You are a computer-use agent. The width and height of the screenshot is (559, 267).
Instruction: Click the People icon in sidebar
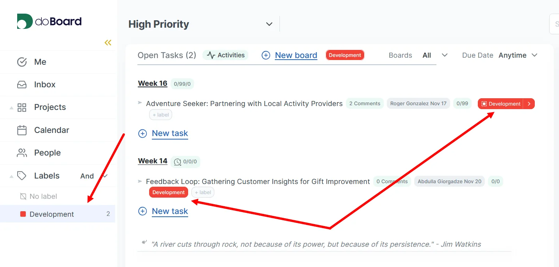click(22, 153)
